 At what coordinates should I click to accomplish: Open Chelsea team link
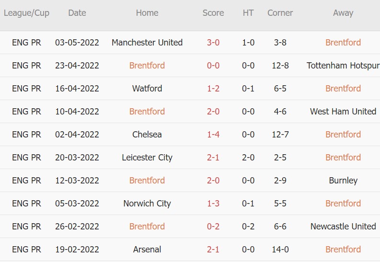point(147,135)
